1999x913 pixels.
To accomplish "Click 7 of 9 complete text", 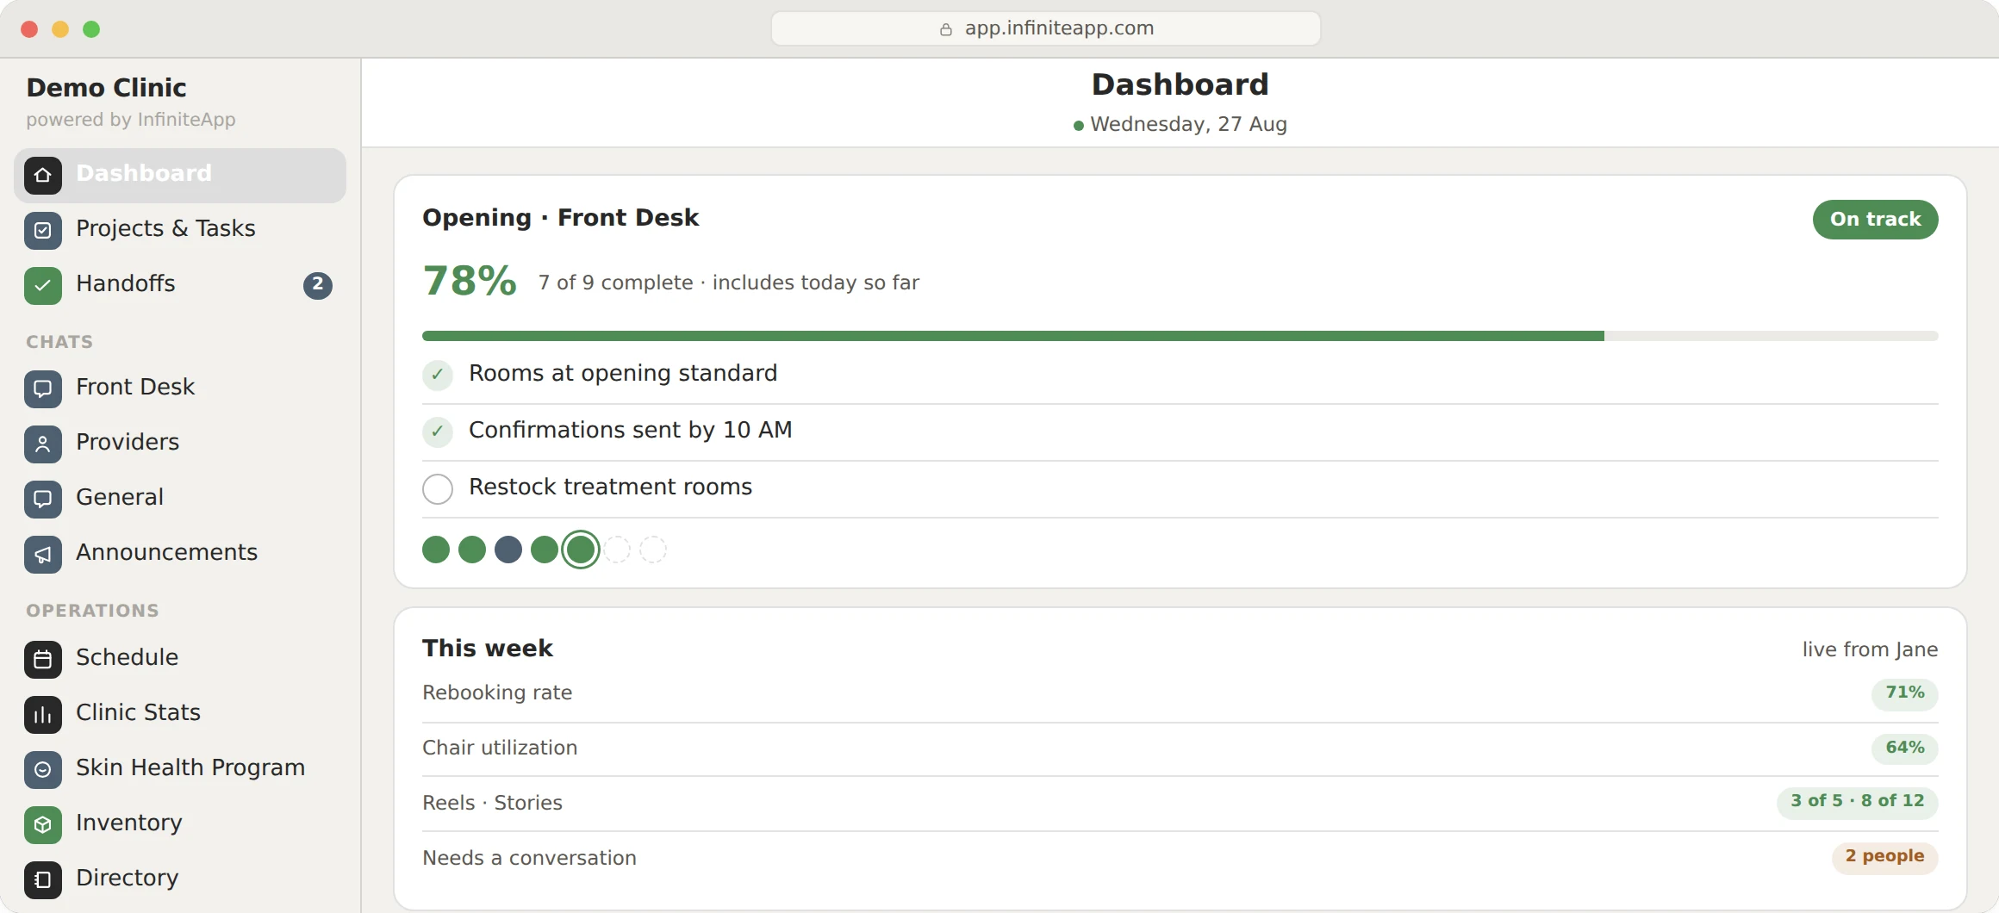I will pos(615,283).
